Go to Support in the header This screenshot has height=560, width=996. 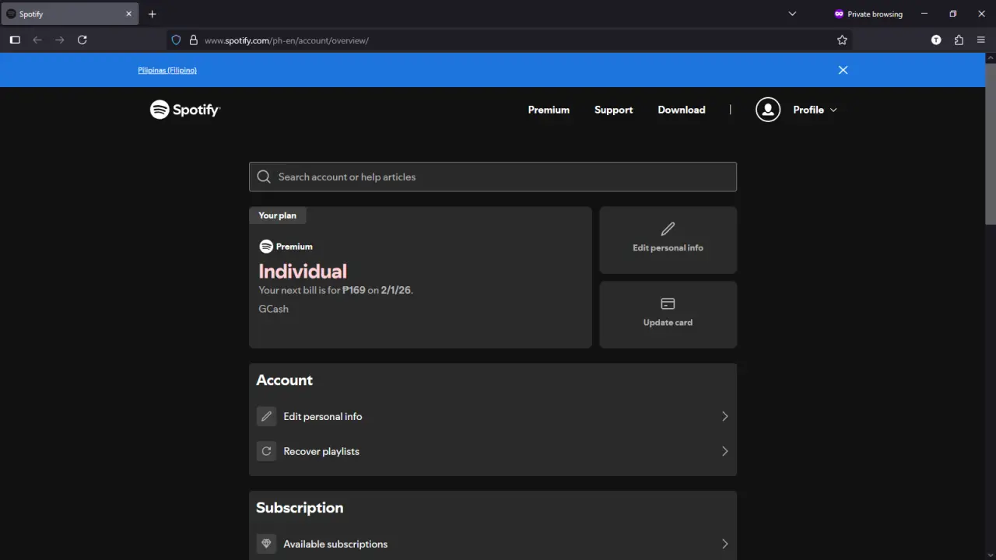tap(613, 110)
